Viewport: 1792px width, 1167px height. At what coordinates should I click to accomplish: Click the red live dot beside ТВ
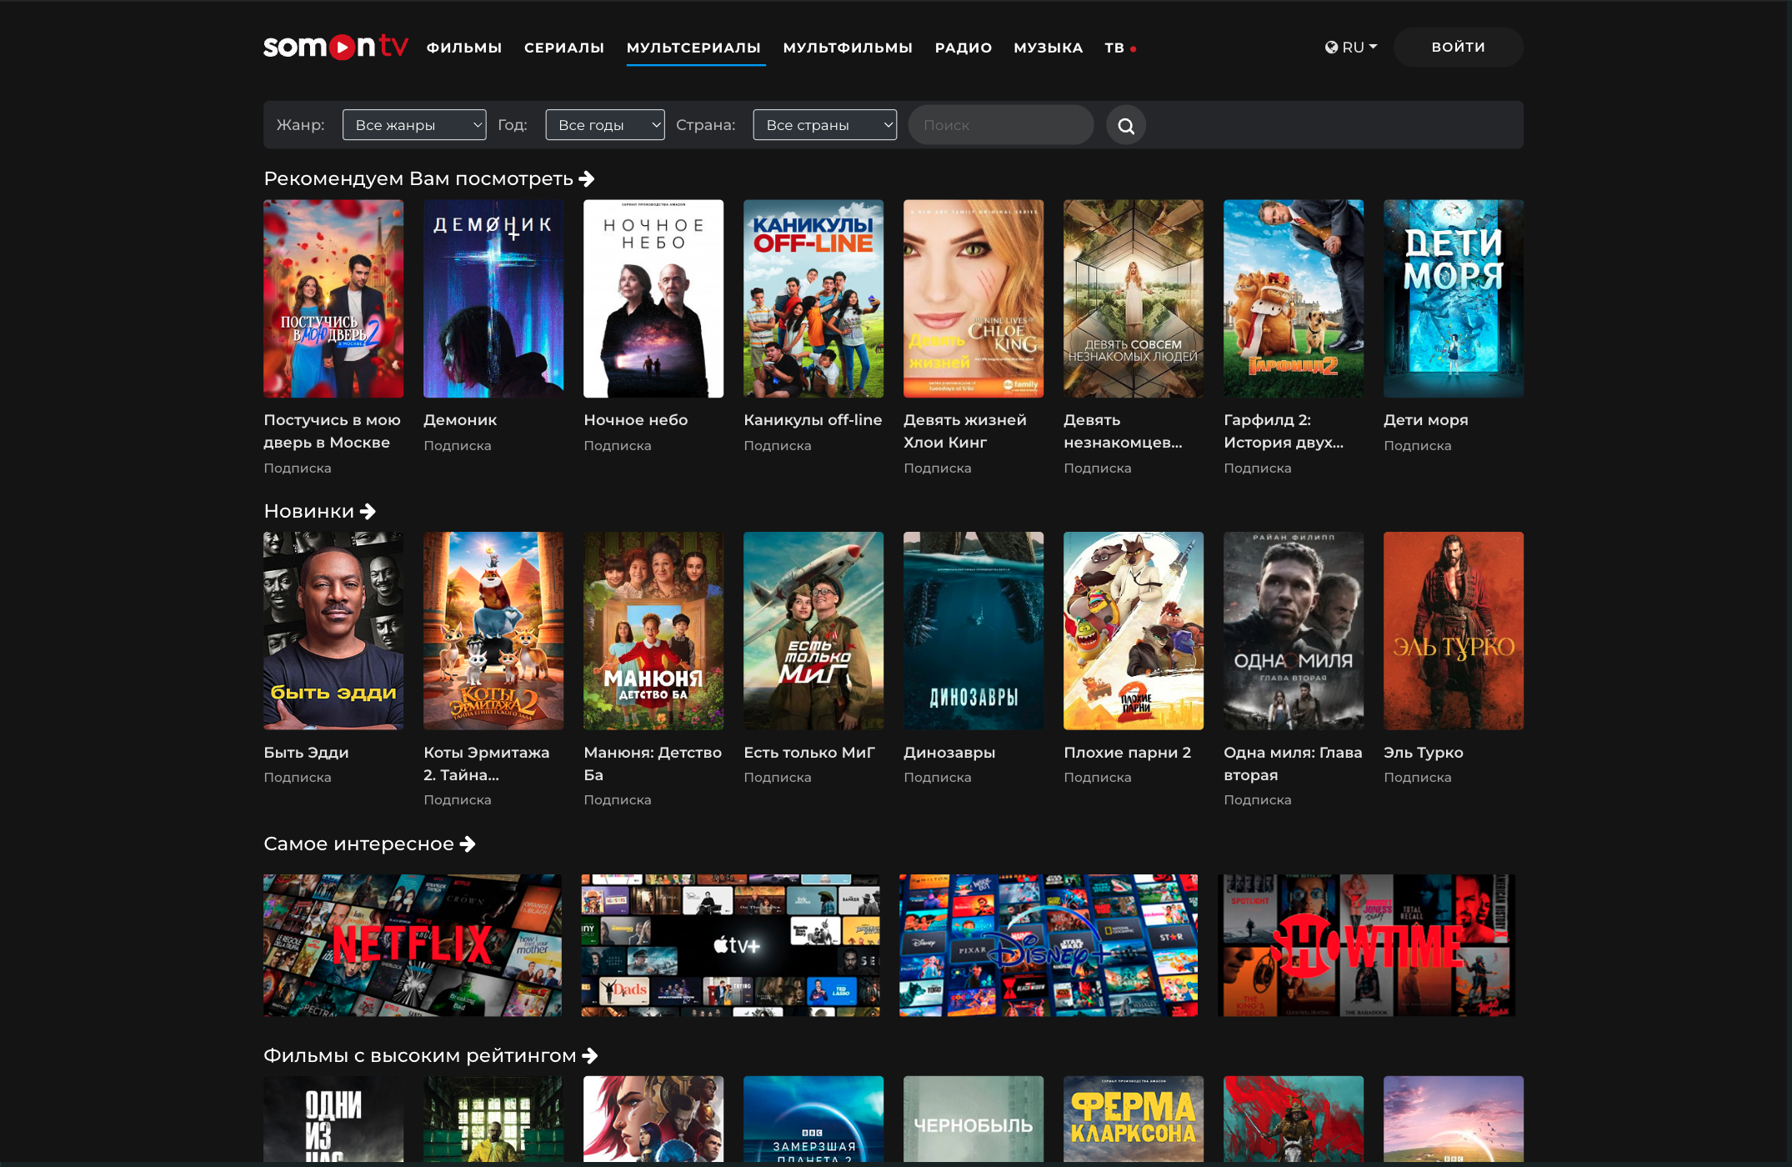click(x=1134, y=49)
